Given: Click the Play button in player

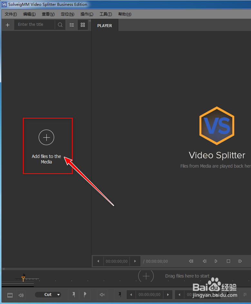Looking at the screenshot, I should point(216,261).
